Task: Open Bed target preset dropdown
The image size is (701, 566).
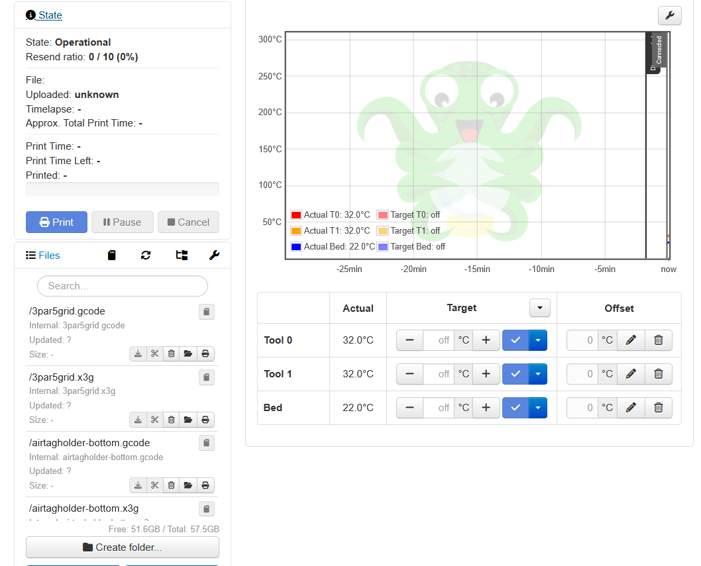Action: [x=538, y=407]
